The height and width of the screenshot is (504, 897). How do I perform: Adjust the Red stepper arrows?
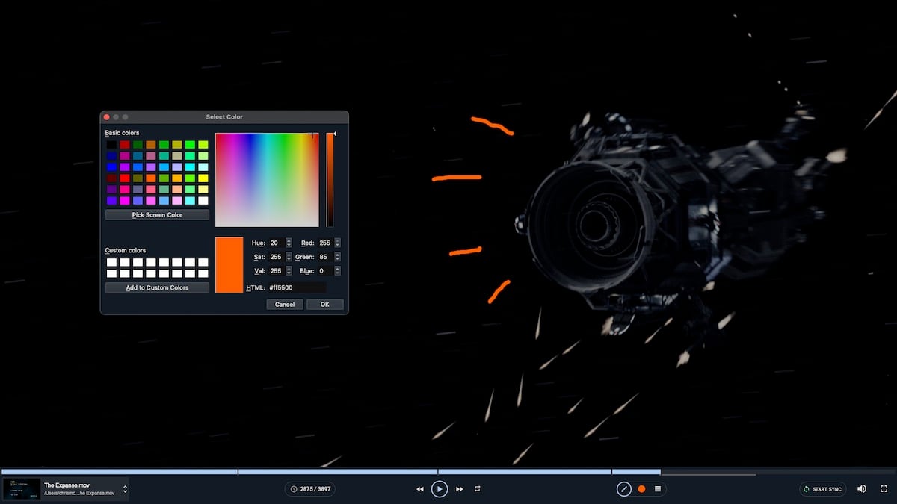pyautogui.click(x=338, y=243)
